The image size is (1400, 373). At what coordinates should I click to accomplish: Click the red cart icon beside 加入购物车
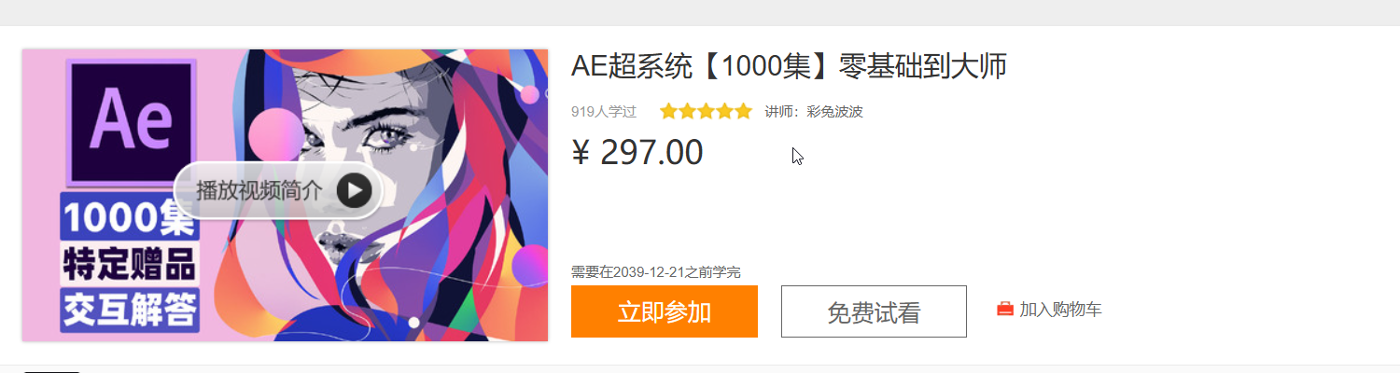pyautogui.click(x=1005, y=309)
